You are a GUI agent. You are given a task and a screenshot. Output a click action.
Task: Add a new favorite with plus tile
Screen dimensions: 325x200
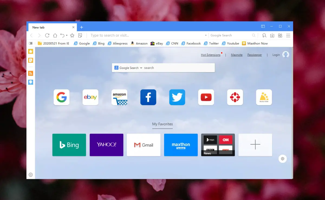tap(255, 145)
